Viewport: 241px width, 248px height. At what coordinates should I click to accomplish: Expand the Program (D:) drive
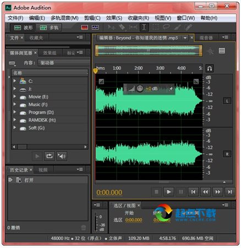coord(15,112)
